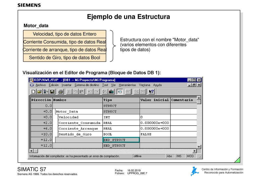The height and width of the screenshot is (177, 256).
Task: Toggle the online/offline connection icon
Action: 120,92
